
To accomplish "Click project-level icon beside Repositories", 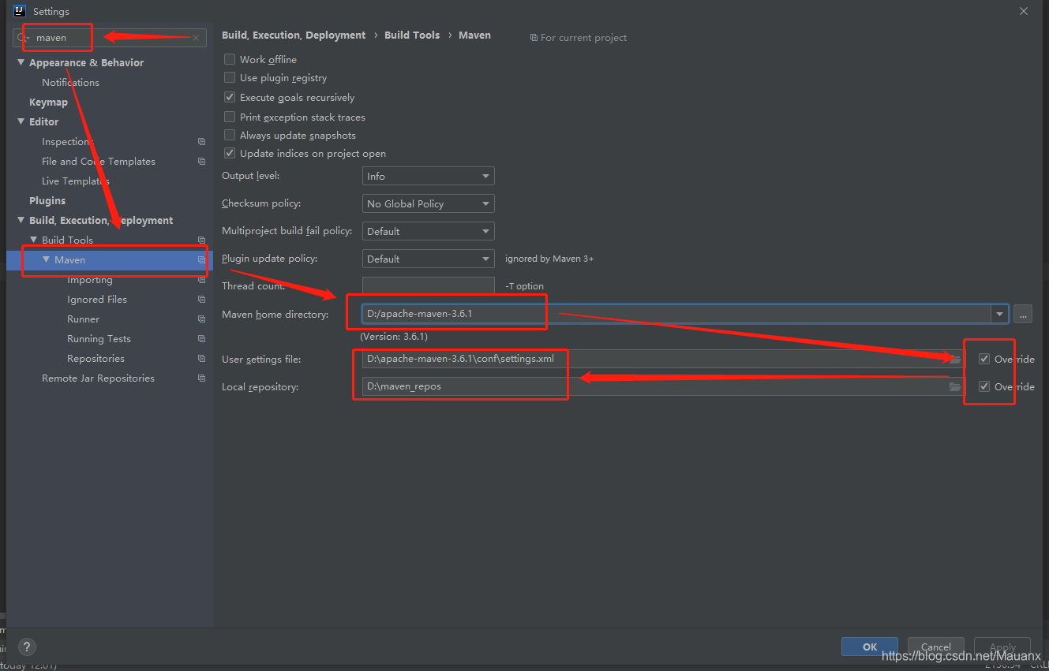I will pyautogui.click(x=201, y=359).
